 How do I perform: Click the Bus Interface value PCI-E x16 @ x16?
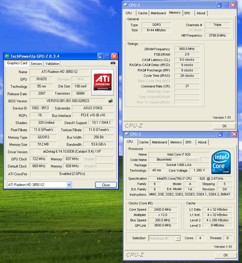(x=93, y=115)
